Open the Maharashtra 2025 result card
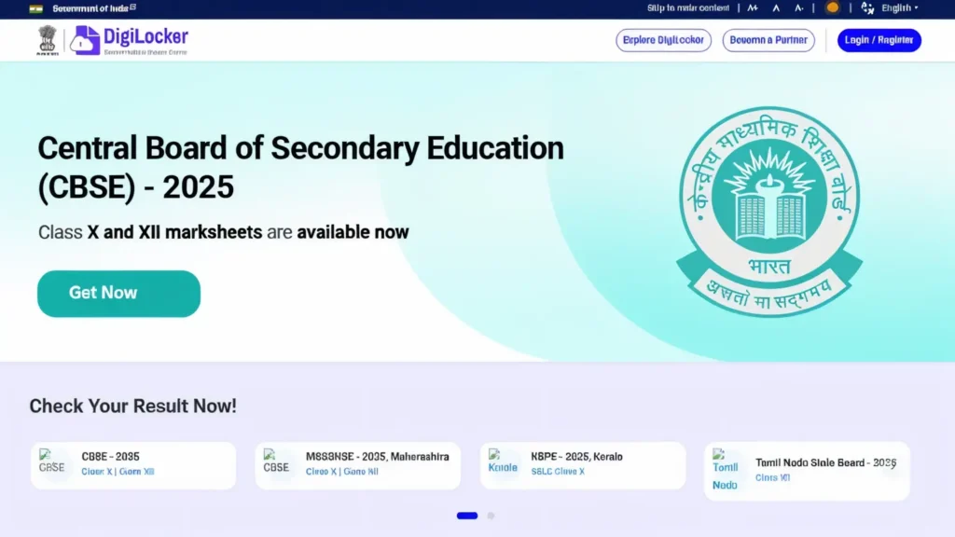This screenshot has height=537, width=955. (358, 466)
